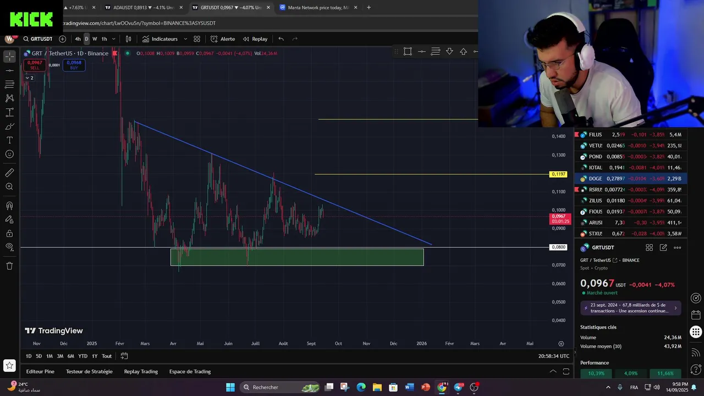
Task: Open timezone menu at 20:58:34 UTC
Action: pos(554,356)
